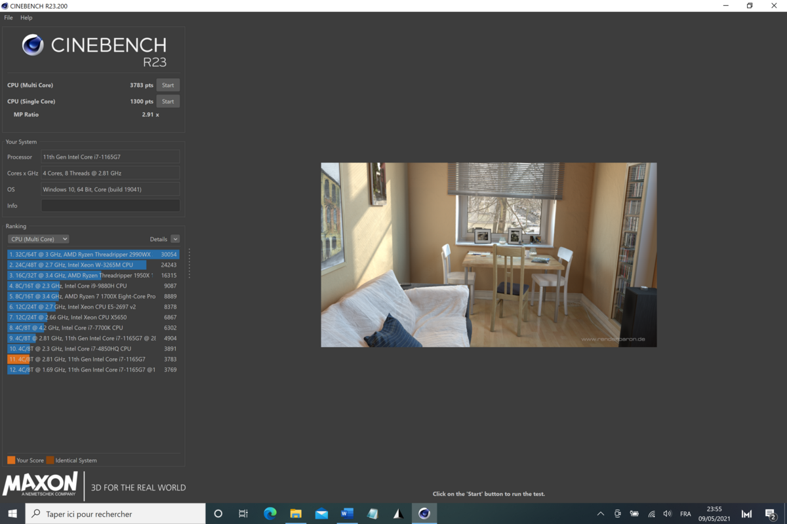Viewport: 787px width, 524px height.
Task: Click the 3783 pts multi core score
Action: tap(142, 85)
